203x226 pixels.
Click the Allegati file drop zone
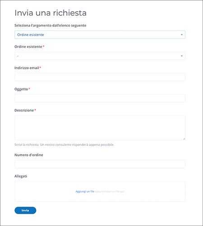(100, 191)
